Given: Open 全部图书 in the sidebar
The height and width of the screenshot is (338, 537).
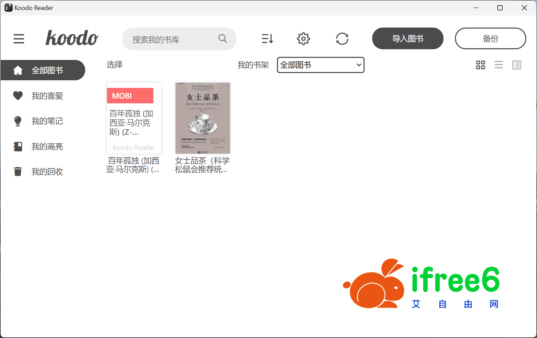Looking at the screenshot, I should pos(43,70).
